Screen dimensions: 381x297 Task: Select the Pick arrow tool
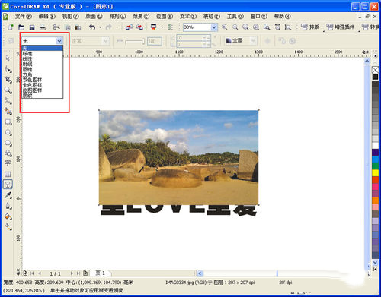pyautogui.click(x=8, y=58)
